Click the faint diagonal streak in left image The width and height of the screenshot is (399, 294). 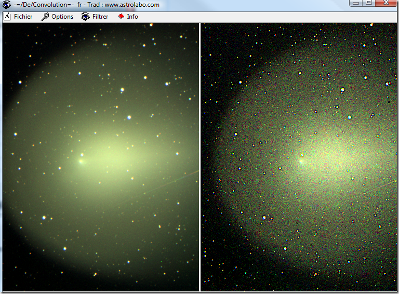171,181
